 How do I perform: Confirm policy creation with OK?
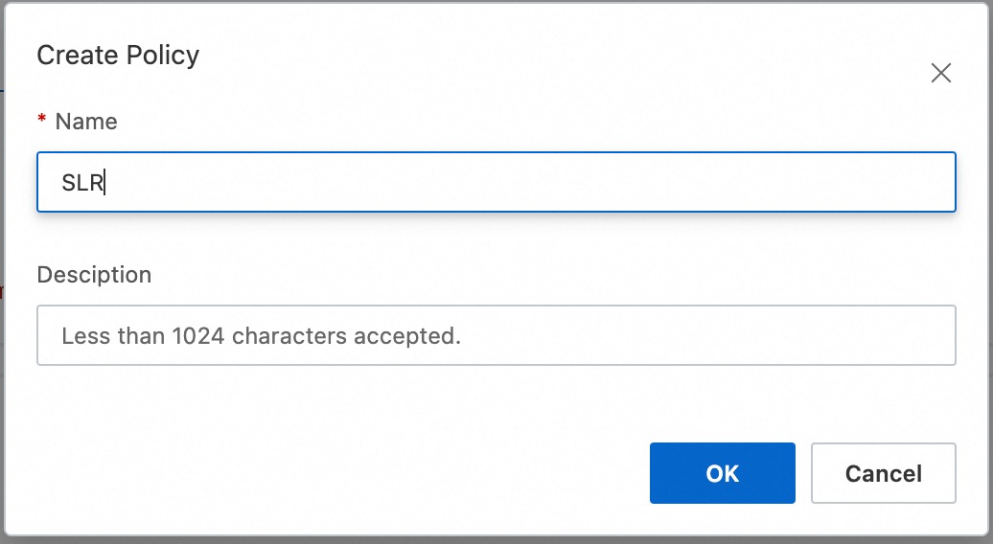[722, 473]
